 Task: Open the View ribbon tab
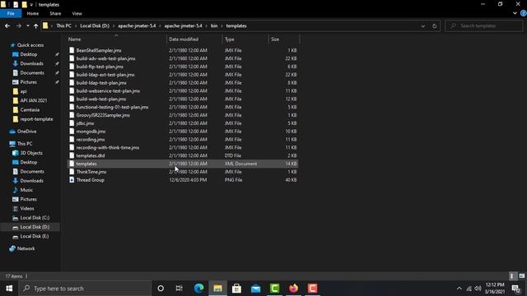(x=77, y=13)
